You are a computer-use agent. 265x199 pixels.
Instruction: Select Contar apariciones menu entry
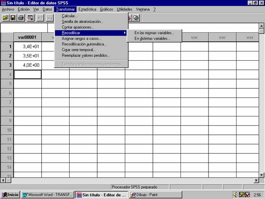point(78,27)
